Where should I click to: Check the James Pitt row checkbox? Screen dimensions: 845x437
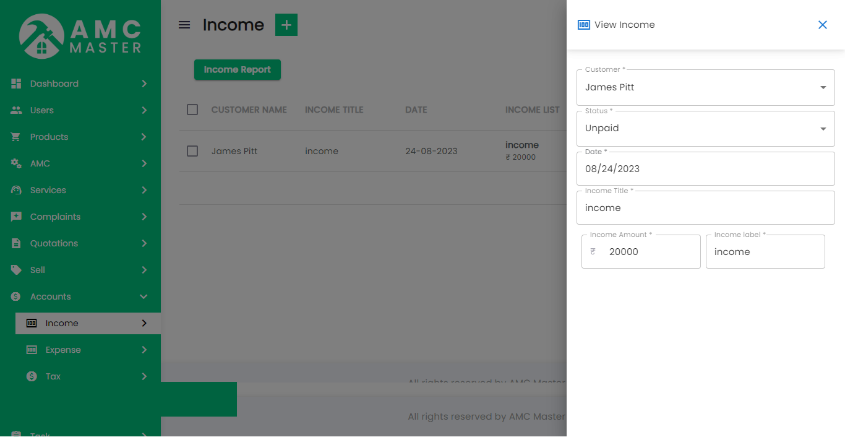[x=192, y=151]
